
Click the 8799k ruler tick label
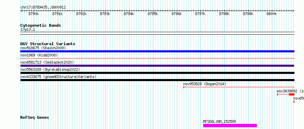coord(248,14)
